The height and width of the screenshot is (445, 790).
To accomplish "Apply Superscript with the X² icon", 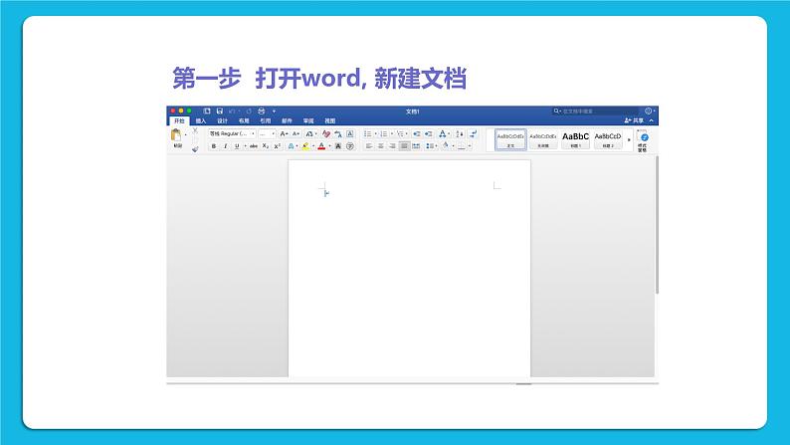I will click(278, 146).
